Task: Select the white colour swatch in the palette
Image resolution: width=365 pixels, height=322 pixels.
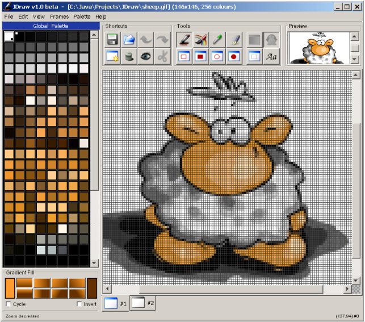Action: [x=9, y=36]
